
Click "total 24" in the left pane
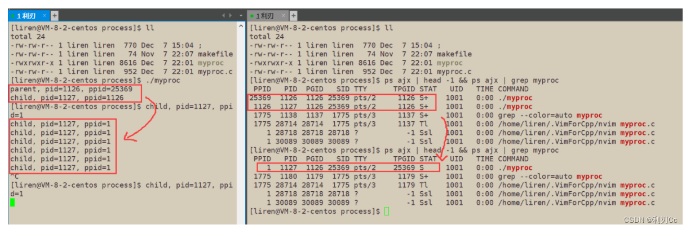point(28,36)
